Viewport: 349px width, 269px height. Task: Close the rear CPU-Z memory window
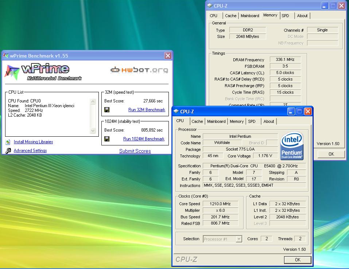[341, 6]
